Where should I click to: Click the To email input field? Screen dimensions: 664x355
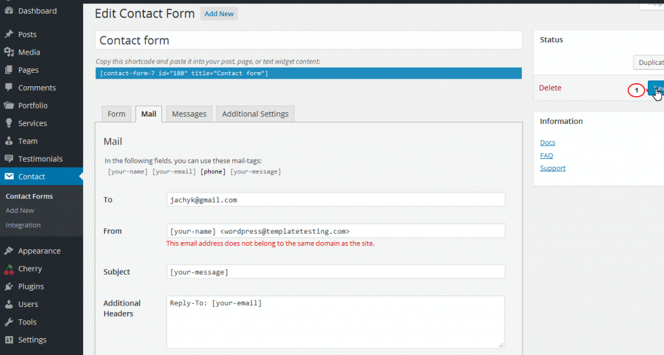(336, 199)
